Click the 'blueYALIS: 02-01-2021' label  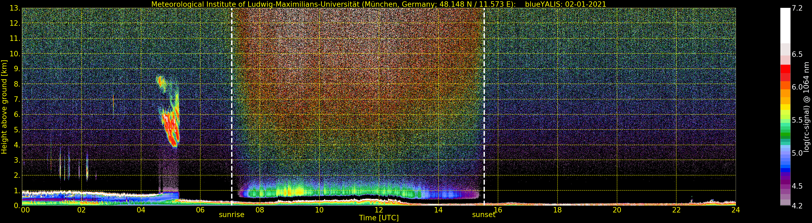pos(566,4)
